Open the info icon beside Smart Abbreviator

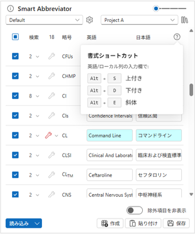coord(10,9)
